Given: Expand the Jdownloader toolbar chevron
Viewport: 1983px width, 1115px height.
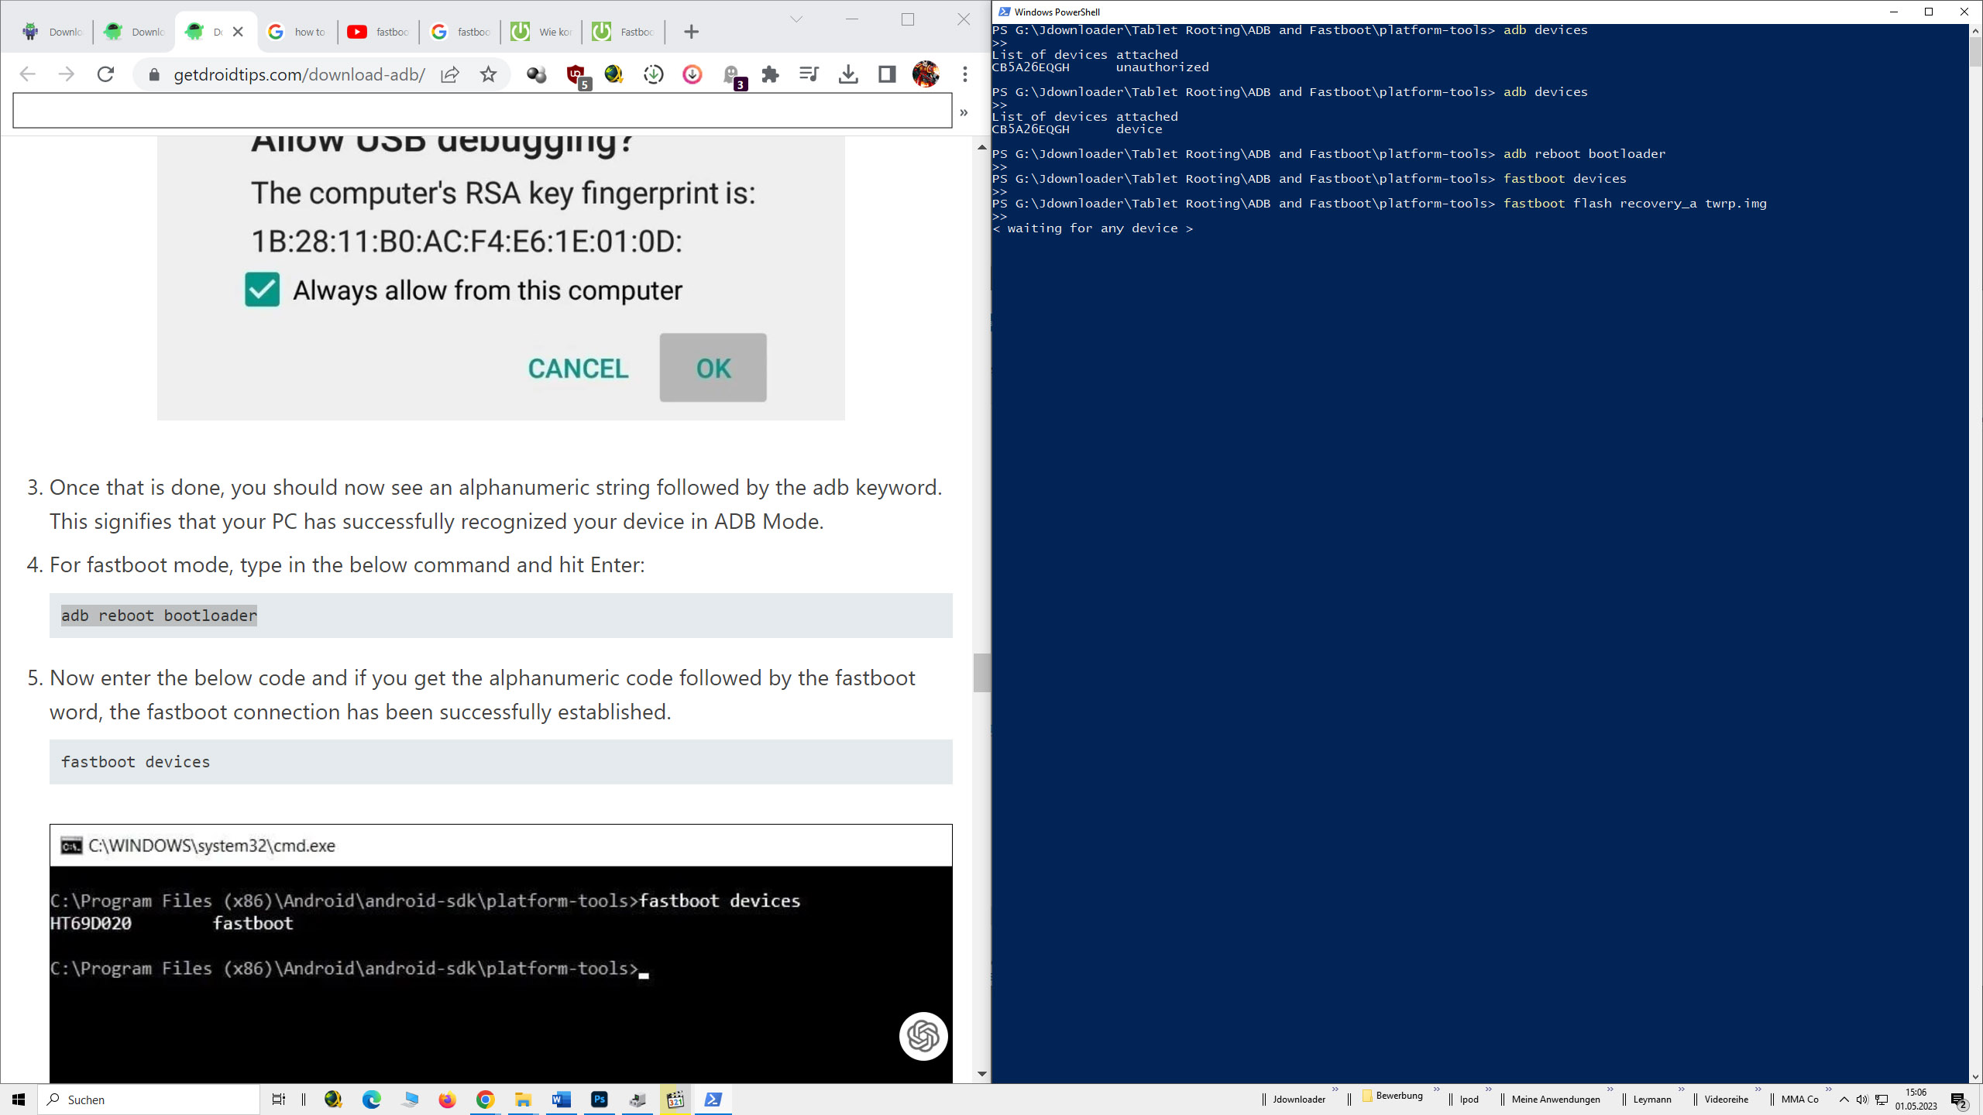Looking at the screenshot, I should (1335, 1089).
